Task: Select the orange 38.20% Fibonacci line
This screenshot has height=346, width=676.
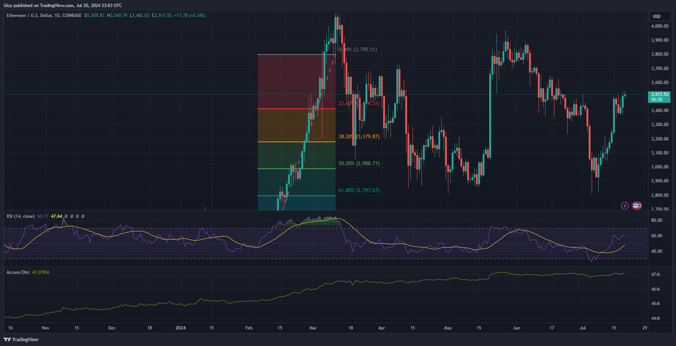Action: coord(297,142)
